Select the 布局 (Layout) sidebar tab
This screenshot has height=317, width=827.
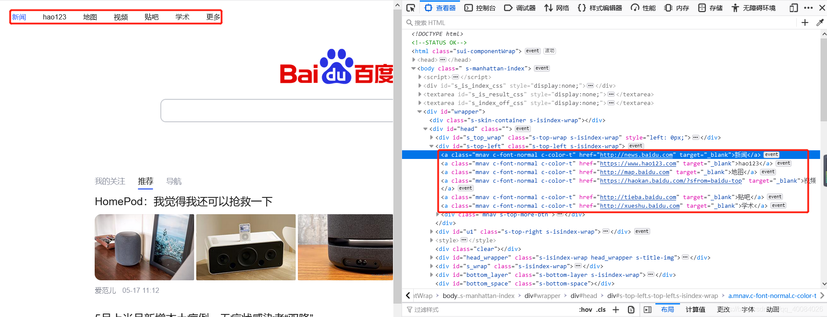(667, 310)
